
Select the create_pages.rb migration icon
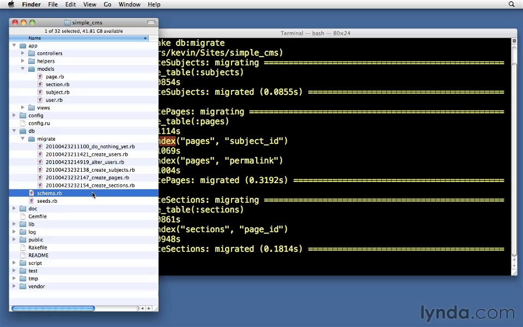coord(40,178)
